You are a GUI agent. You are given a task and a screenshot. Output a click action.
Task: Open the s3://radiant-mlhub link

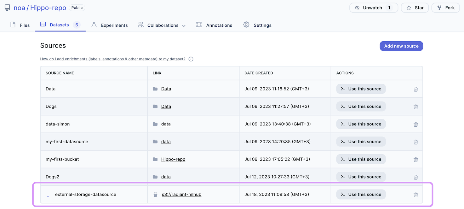point(181,195)
